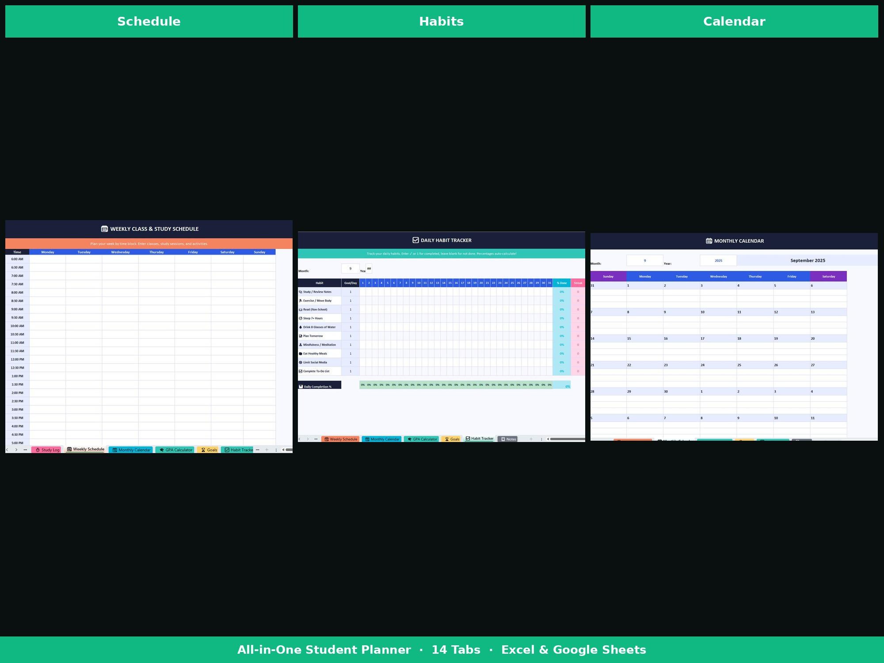Open GPA Calculator tab in Schedule sheet
Viewport: 884px width, 663px height.
point(175,450)
